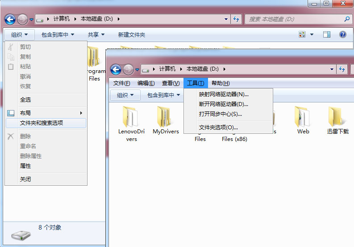This screenshot has width=354, height=247.
Task: Click 计算机 in front window address bar
Action: (x=167, y=69)
